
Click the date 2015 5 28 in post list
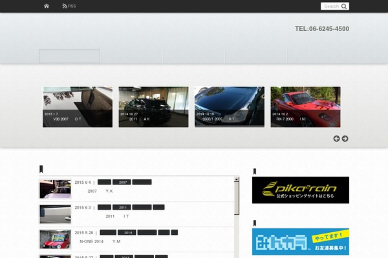pyautogui.click(x=84, y=233)
